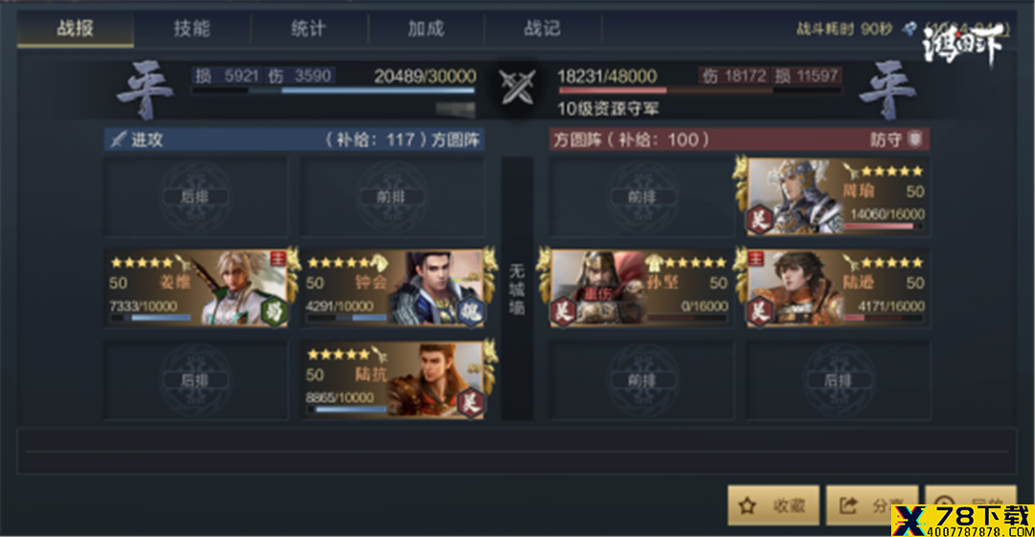Open 陆抗 general card

(394, 379)
